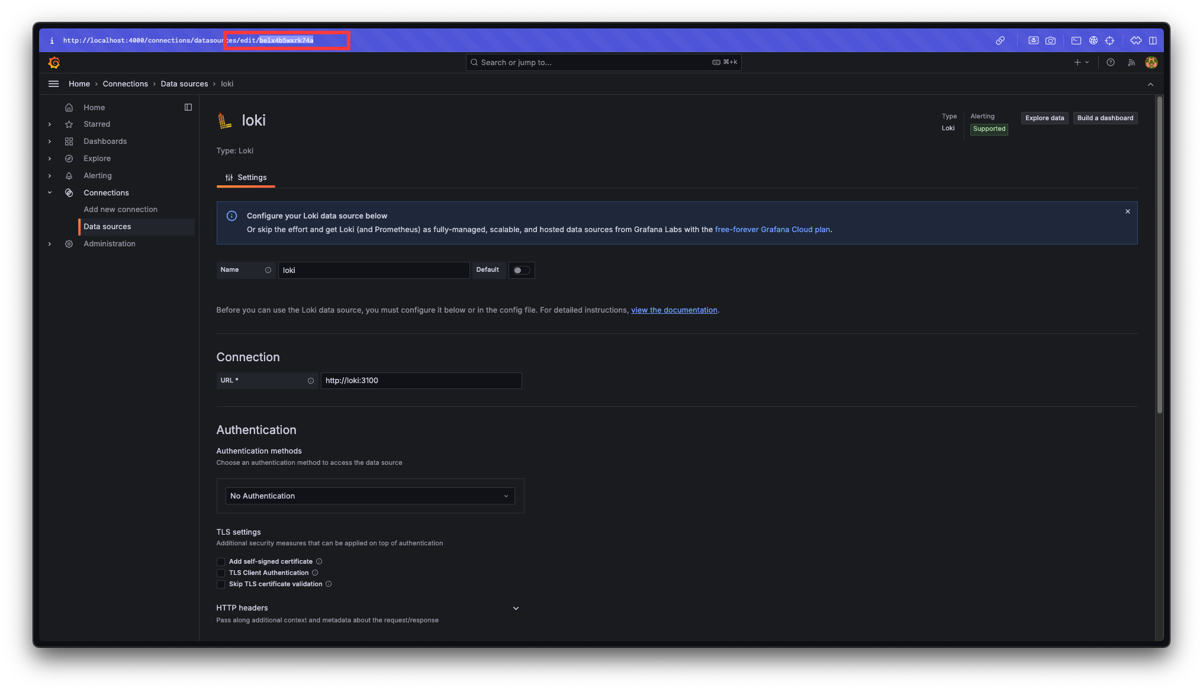Image resolution: width=1203 pixels, height=691 pixels.
Task: Click the Name field info icon
Action: coord(268,270)
